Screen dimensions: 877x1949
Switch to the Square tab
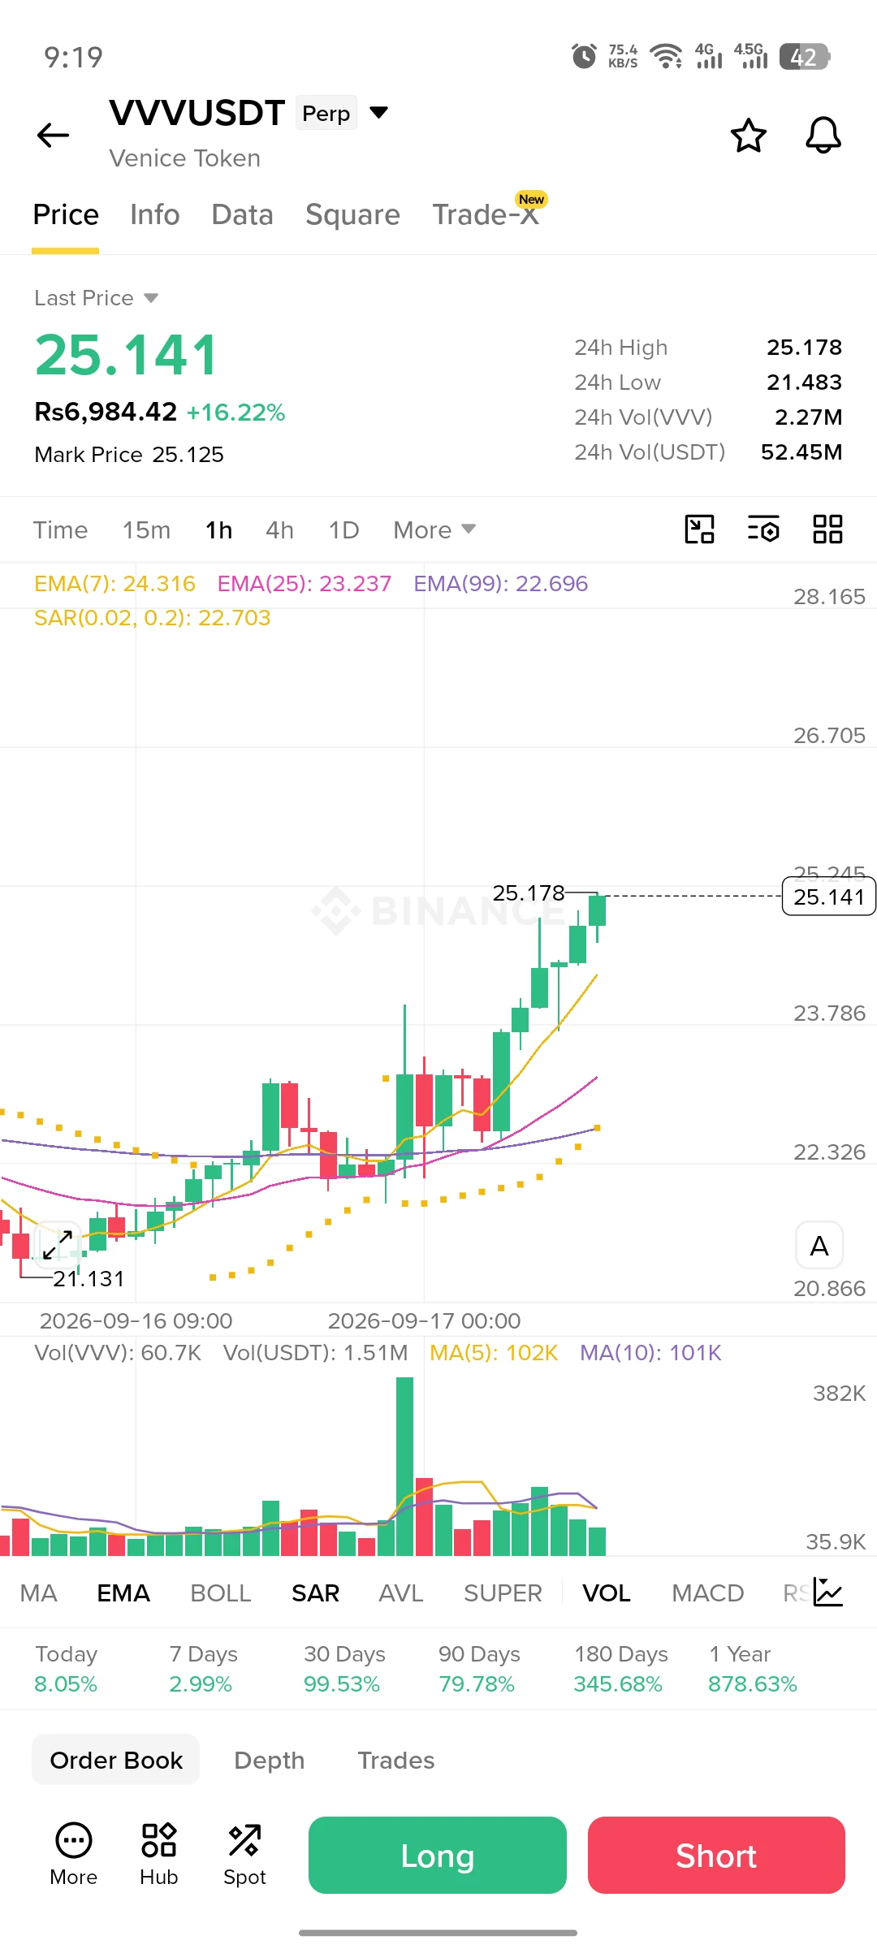pyautogui.click(x=352, y=214)
